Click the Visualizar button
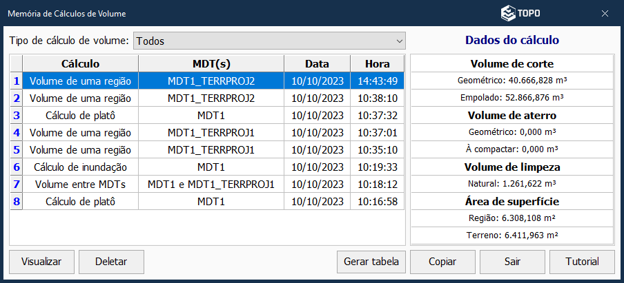Image resolution: width=624 pixels, height=283 pixels. 41,262
